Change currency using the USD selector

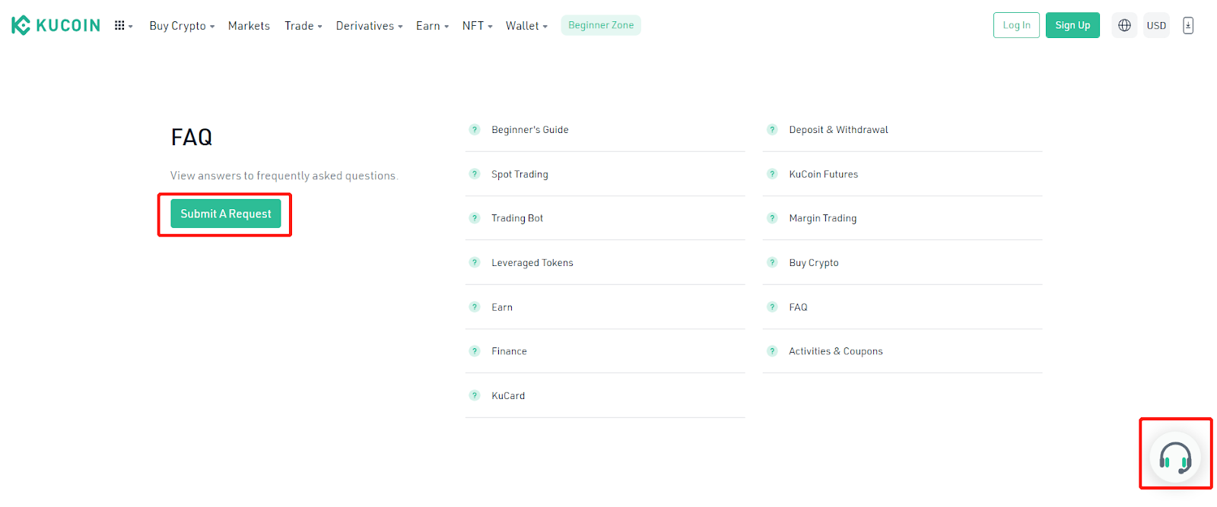point(1156,25)
